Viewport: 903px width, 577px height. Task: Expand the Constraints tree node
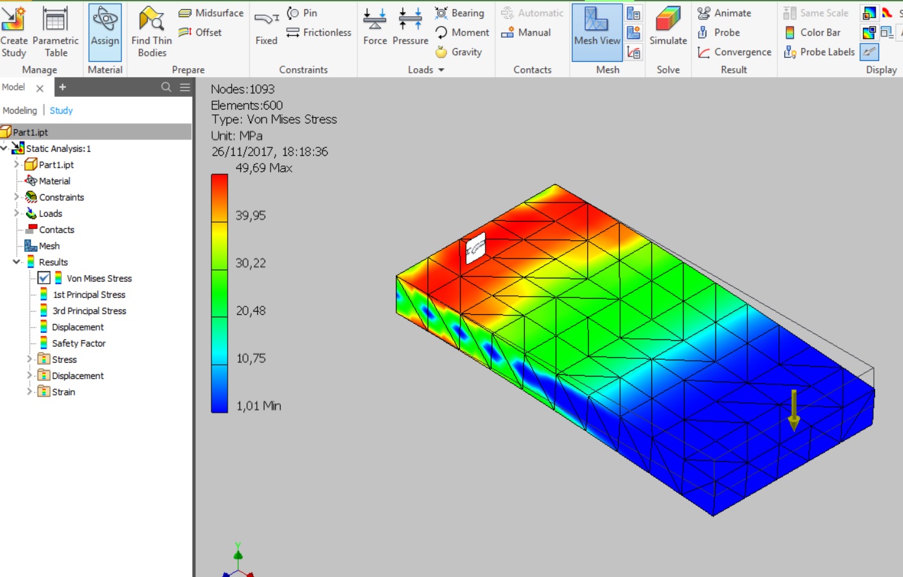click(16, 197)
